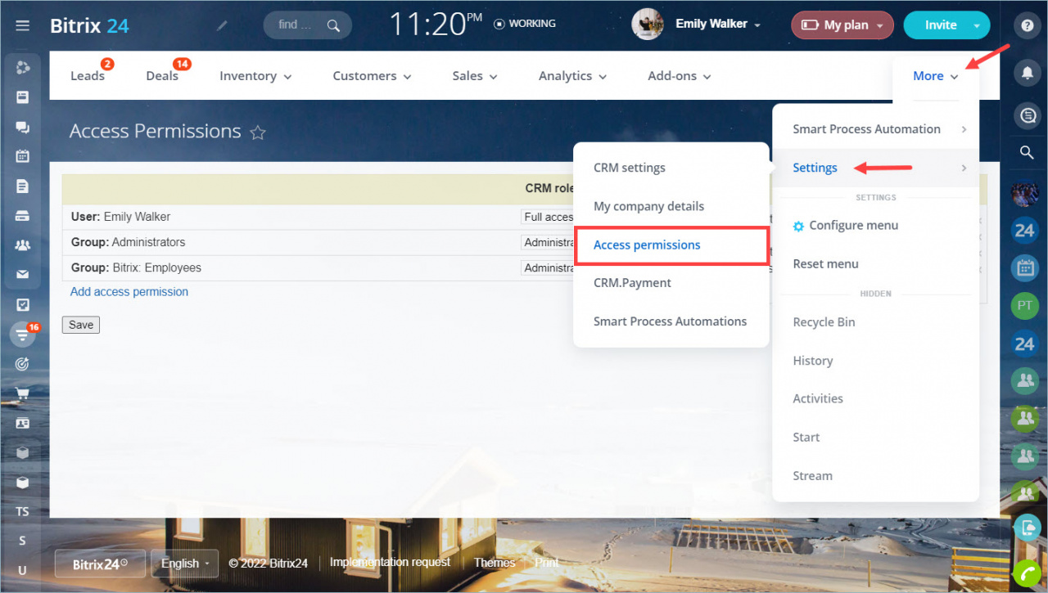1048x593 pixels.
Task: Expand the Analytics menu
Action: pos(572,76)
